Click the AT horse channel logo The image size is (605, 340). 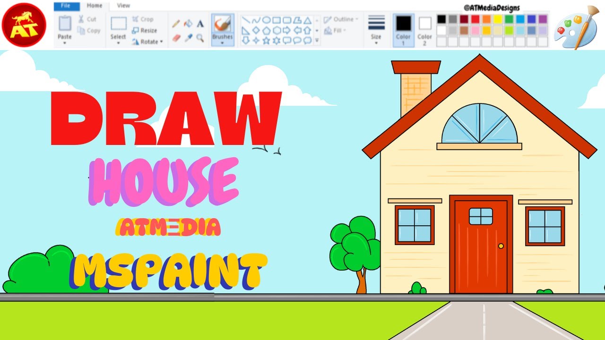click(x=24, y=25)
